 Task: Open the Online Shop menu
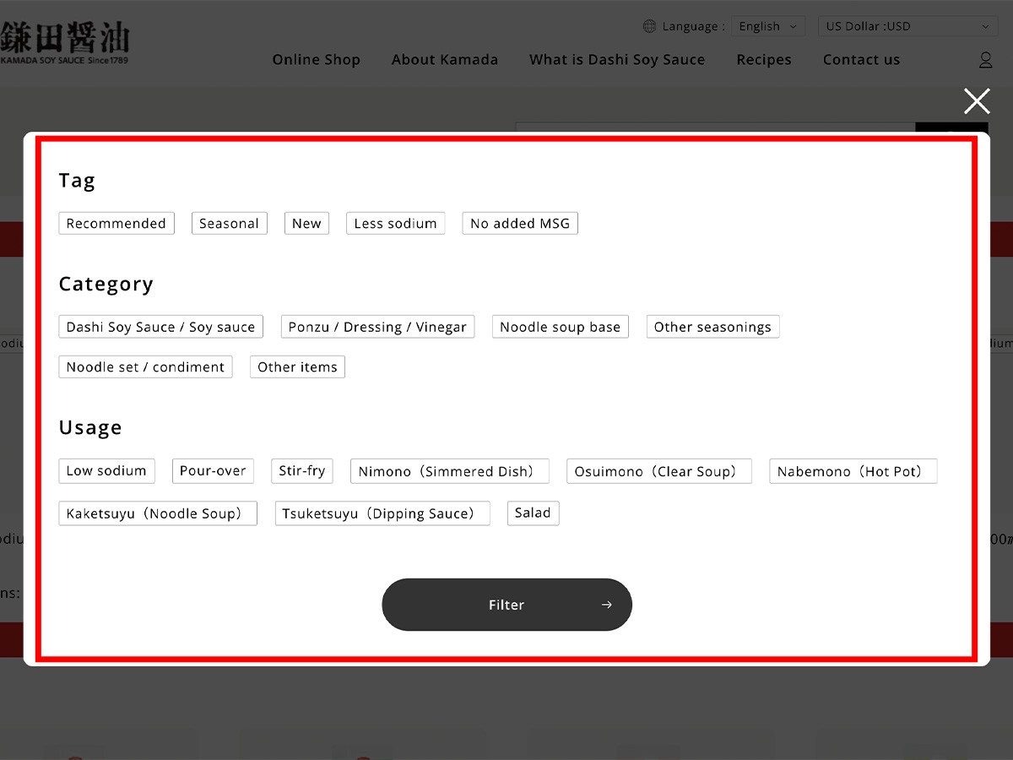(317, 60)
